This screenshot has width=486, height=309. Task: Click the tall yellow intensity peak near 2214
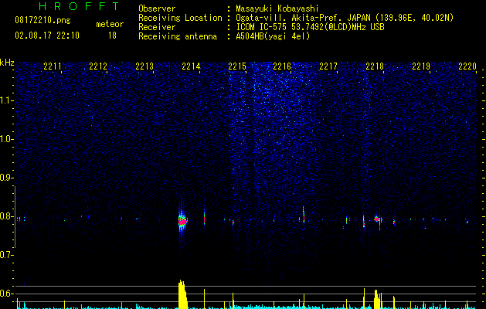coord(183,294)
